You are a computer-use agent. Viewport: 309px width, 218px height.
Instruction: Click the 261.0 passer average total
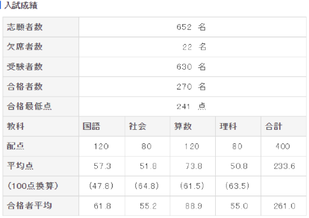(x=284, y=206)
